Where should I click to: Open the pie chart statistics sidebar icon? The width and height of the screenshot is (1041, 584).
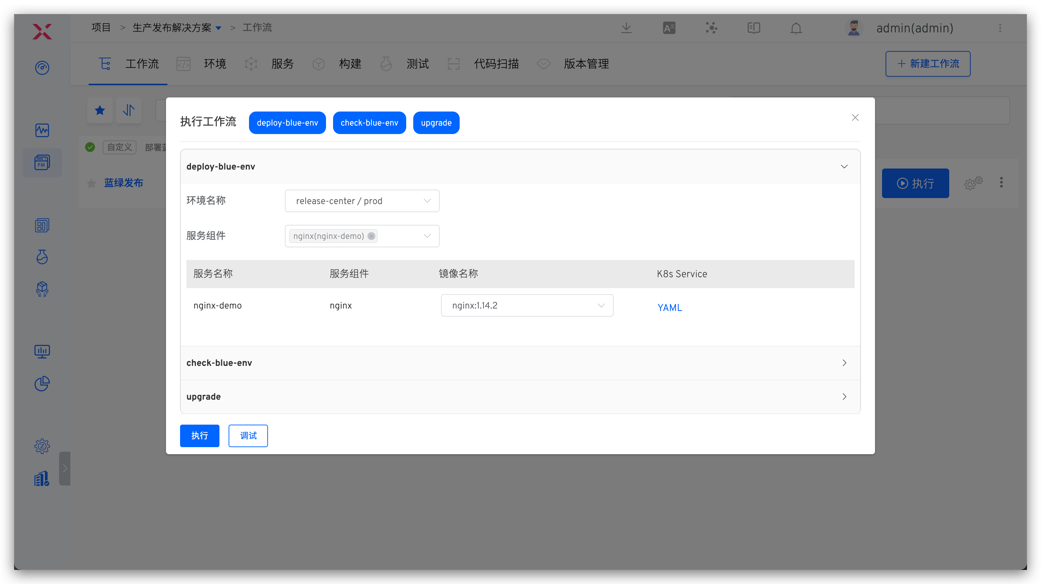(x=42, y=383)
